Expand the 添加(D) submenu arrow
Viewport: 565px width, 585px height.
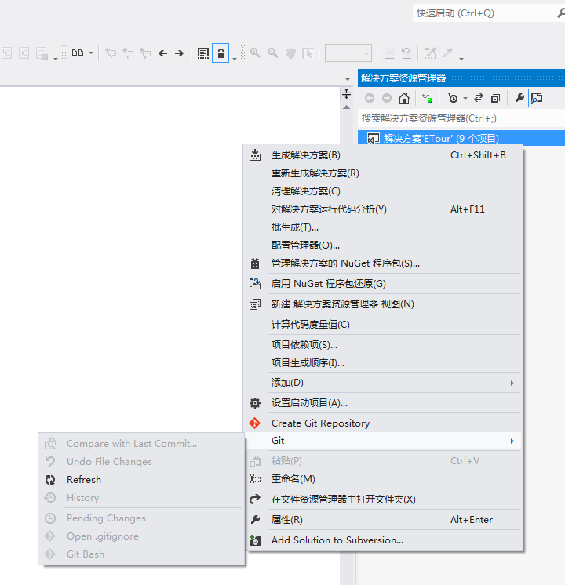coord(512,383)
